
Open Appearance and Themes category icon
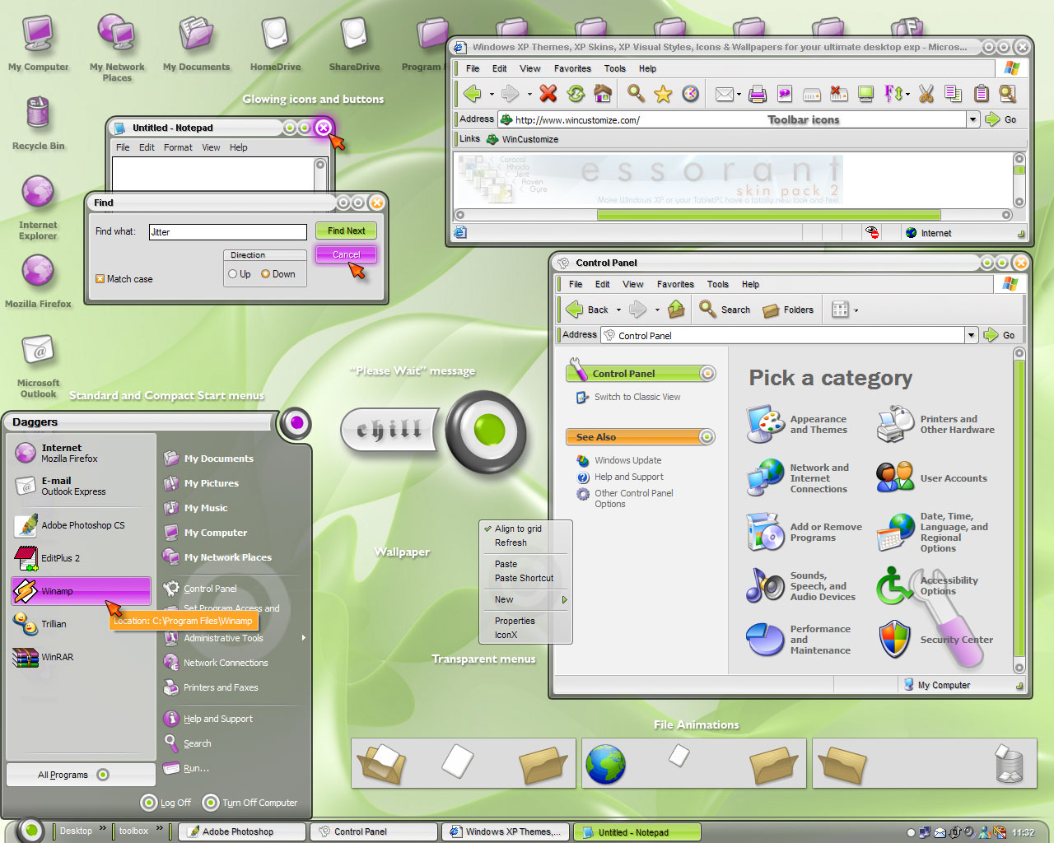coord(766,424)
